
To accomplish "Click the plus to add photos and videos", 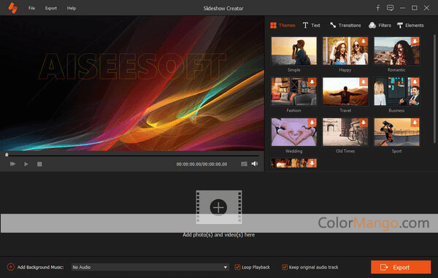I will coord(218,207).
